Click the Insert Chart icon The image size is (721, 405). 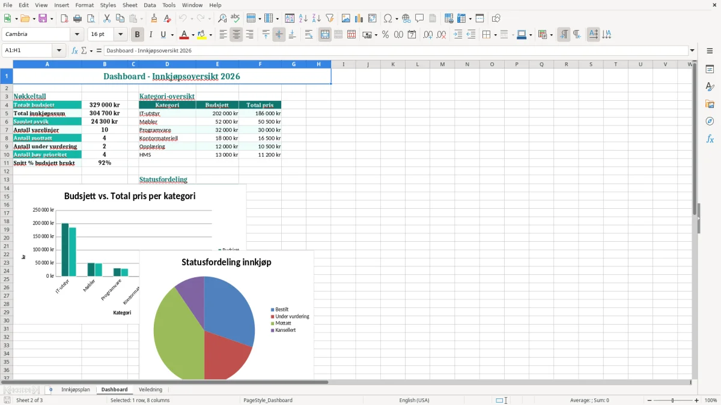pyautogui.click(x=359, y=19)
